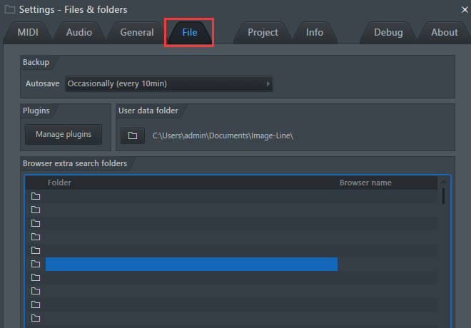The width and height of the screenshot is (471, 328).
Task: Switch to the Info tab
Action: (315, 32)
